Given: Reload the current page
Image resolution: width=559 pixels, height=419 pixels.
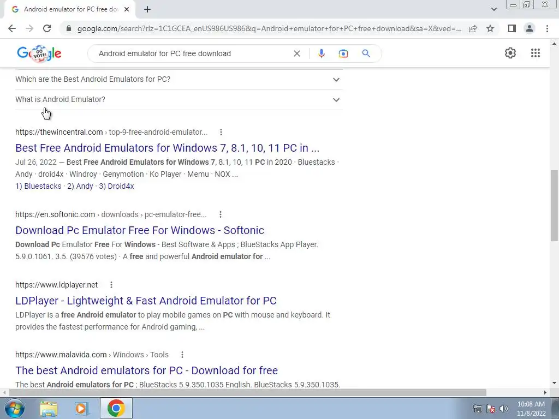Looking at the screenshot, I should click(x=47, y=28).
